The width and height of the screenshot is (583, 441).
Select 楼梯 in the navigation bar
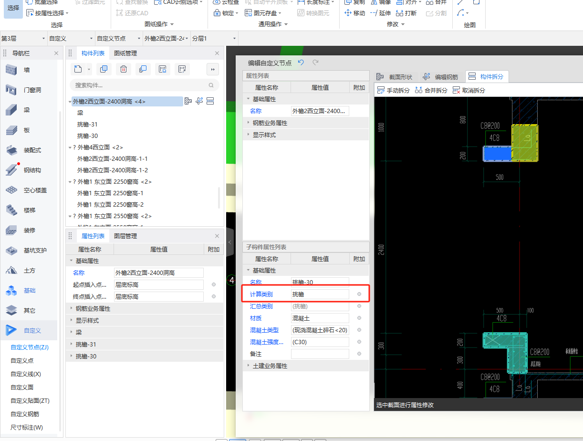click(30, 210)
